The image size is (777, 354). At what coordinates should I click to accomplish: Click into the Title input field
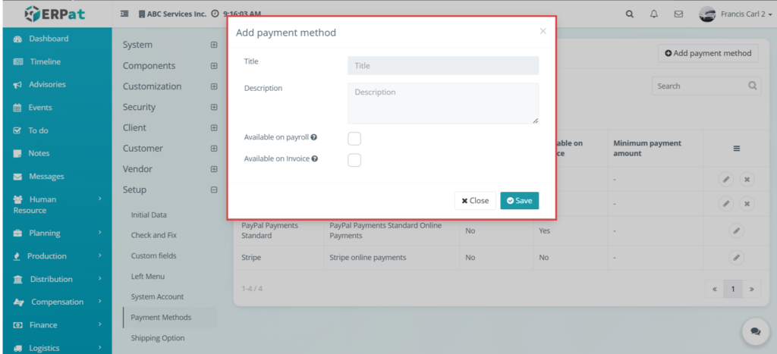443,65
